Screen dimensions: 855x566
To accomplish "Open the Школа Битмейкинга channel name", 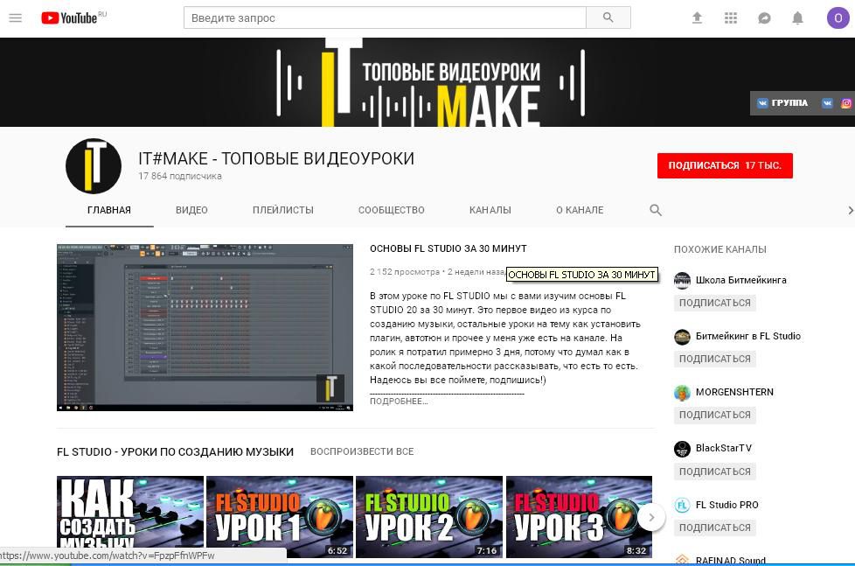I will [741, 280].
